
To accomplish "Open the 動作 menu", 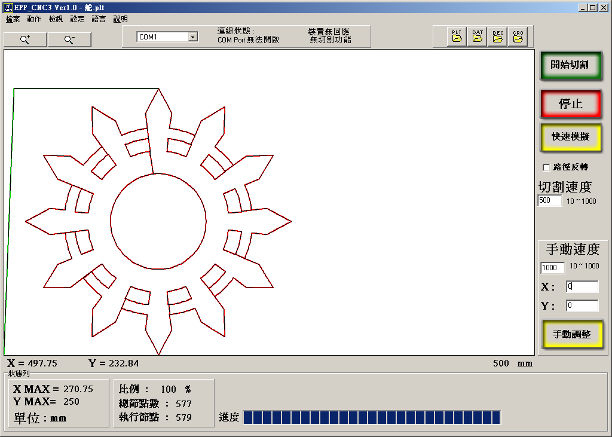I will click(x=34, y=19).
